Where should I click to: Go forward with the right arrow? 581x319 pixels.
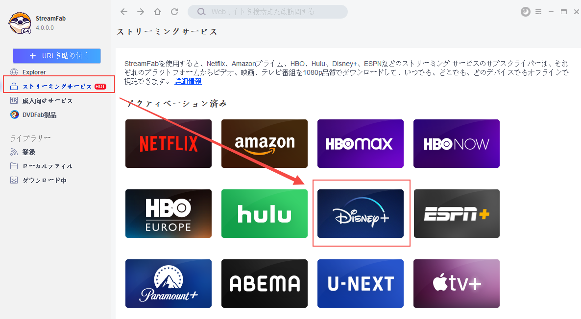click(x=141, y=12)
